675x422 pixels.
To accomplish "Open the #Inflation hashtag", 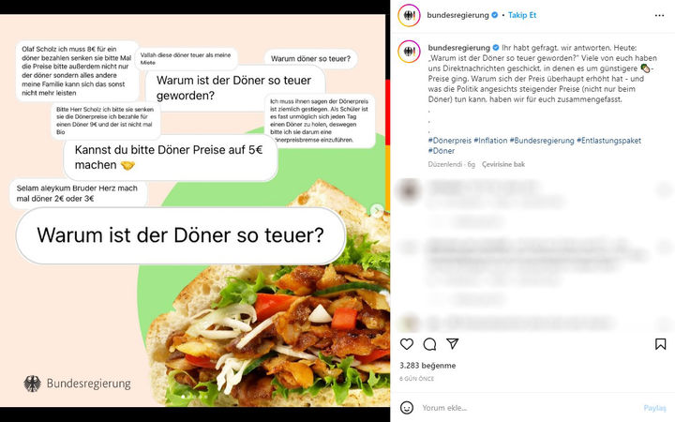I will [x=490, y=141].
